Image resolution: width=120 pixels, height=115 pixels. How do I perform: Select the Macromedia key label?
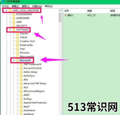(x=27, y=57)
